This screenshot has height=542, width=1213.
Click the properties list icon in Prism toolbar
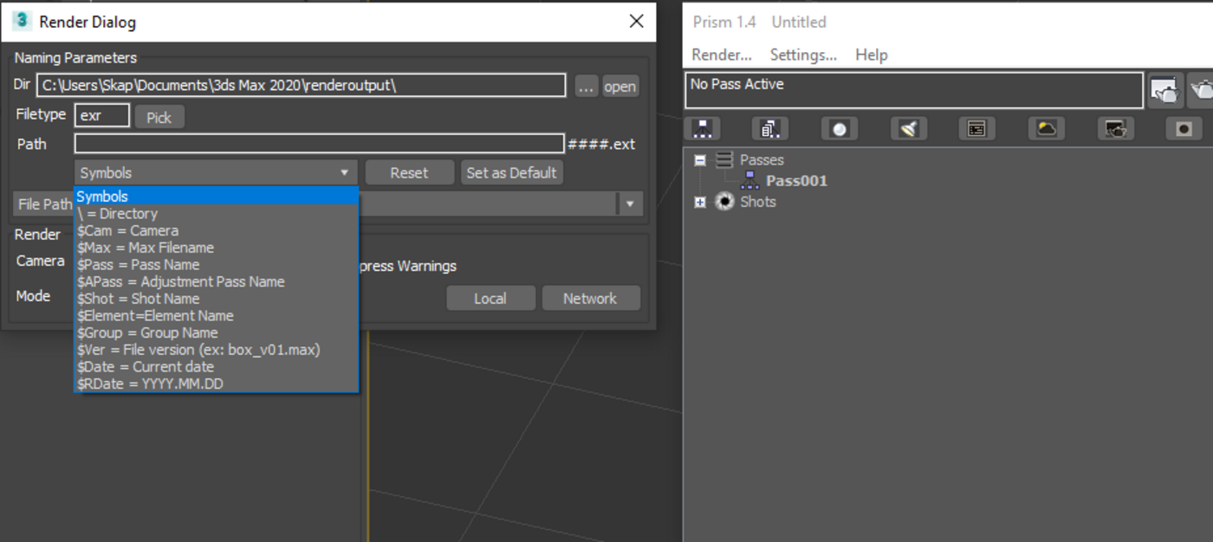pos(976,129)
